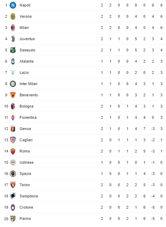Click the Parma shield icon
Viewport: 166px width, 227px height.
[13, 218]
